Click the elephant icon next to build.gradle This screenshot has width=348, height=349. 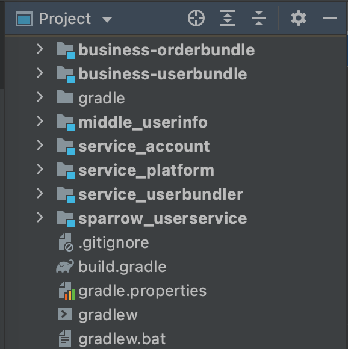(65, 266)
